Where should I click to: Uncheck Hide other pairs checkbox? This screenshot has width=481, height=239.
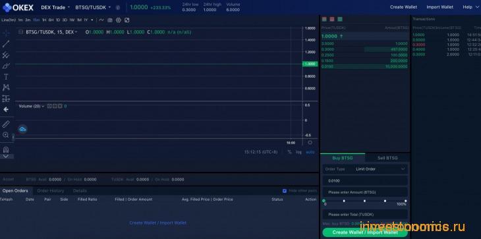coord(285,191)
